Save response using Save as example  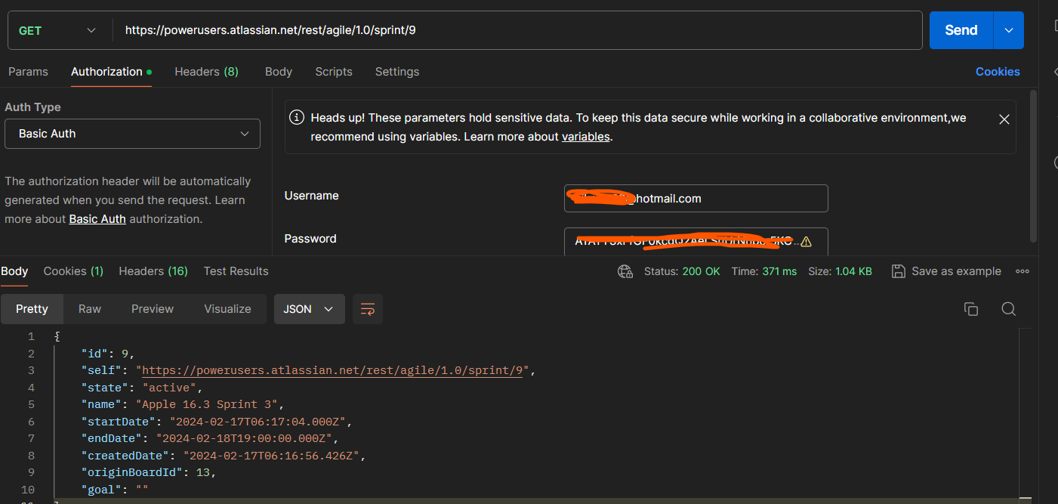(946, 271)
